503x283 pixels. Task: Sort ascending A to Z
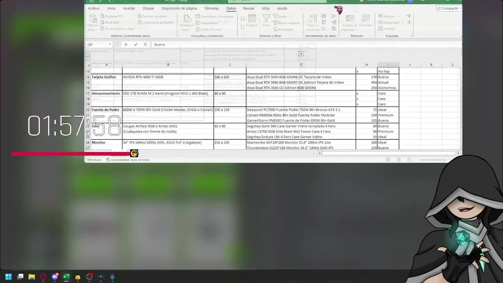pyautogui.click(x=242, y=18)
